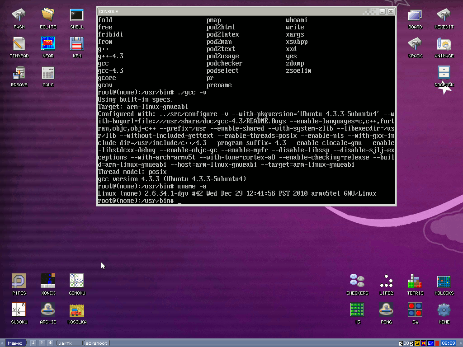This screenshot has height=347, width=463.
Task: Launch the FASM assembler
Action: pos(18,14)
